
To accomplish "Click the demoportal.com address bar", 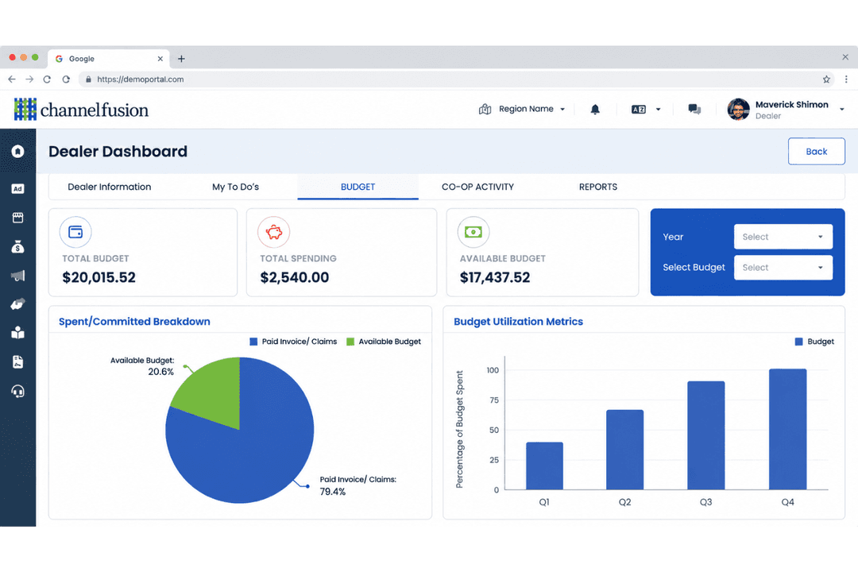I will pyautogui.click(x=457, y=79).
